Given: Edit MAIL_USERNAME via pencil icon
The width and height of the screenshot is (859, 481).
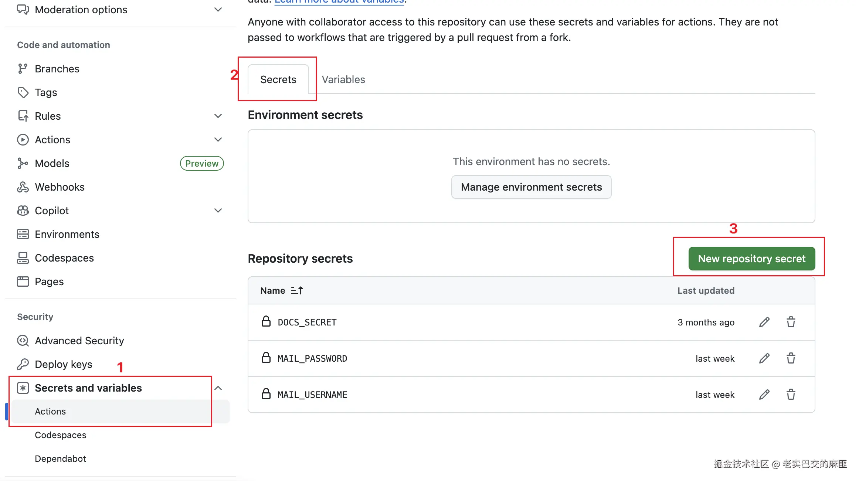Looking at the screenshot, I should tap(764, 395).
